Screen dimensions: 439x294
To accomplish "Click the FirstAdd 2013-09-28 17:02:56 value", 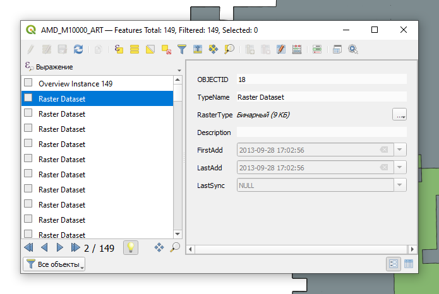I will tap(272, 150).
